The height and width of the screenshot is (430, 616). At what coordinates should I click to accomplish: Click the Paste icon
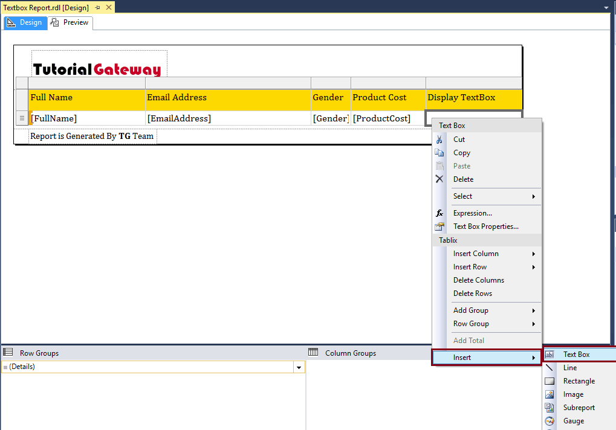point(439,165)
